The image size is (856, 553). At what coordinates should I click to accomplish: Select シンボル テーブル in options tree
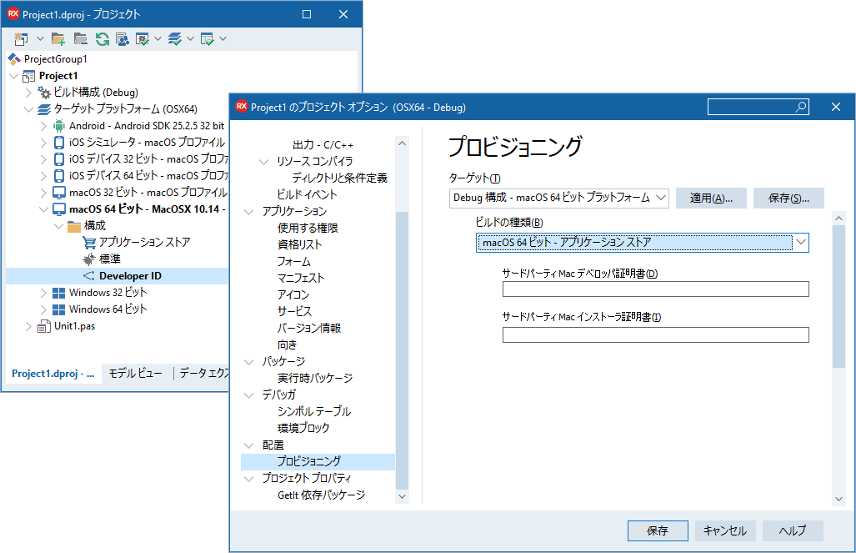pyautogui.click(x=314, y=411)
